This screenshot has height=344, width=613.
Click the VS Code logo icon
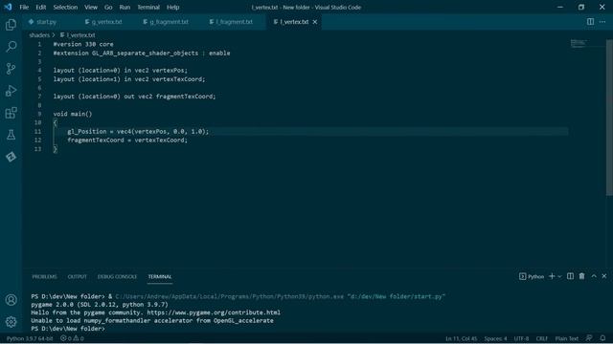pyautogui.click(x=8, y=7)
